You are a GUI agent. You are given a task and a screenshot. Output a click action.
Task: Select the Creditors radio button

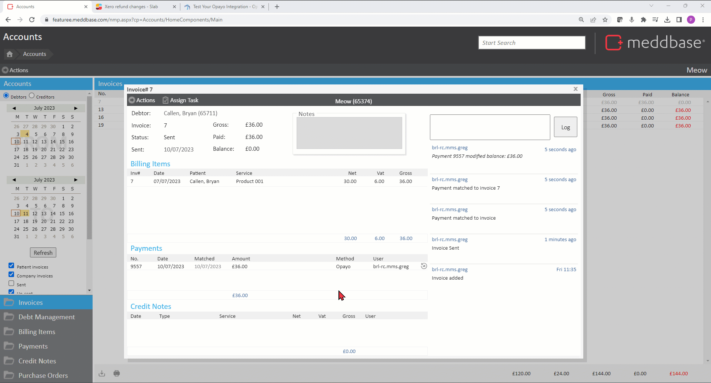(32, 96)
